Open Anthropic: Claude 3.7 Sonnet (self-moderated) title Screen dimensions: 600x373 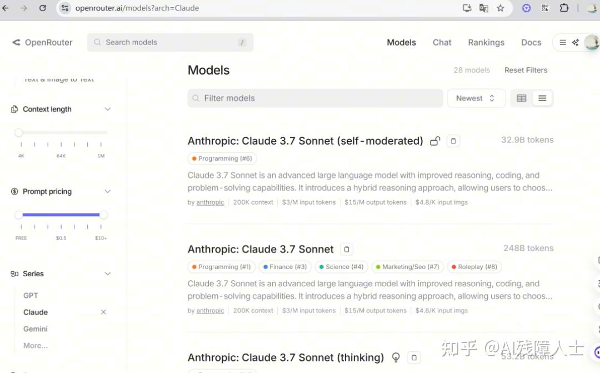[305, 141]
